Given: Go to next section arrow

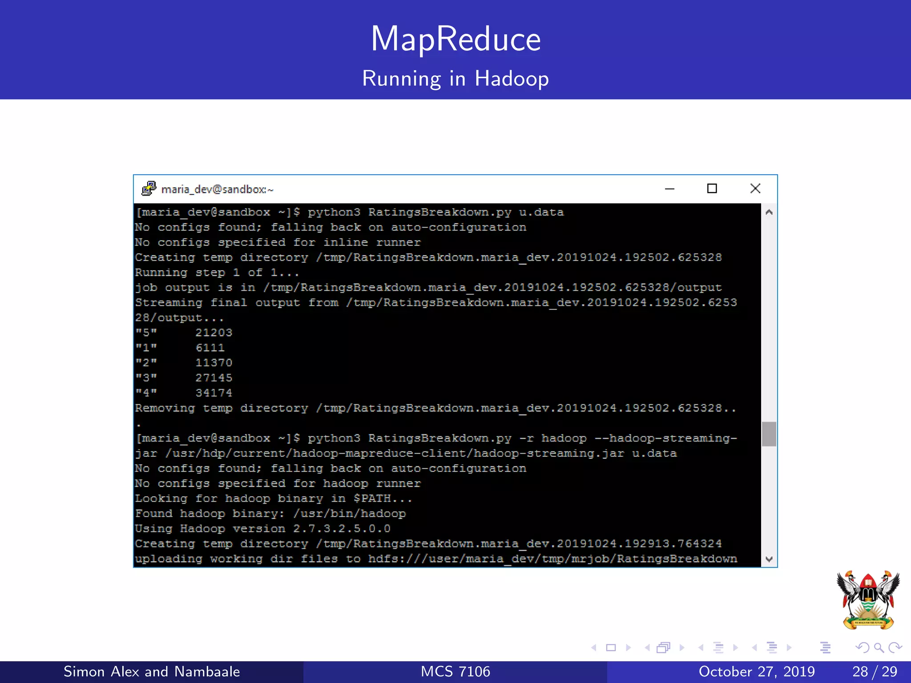Looking at the screenshot, I should tap(789, 648).
